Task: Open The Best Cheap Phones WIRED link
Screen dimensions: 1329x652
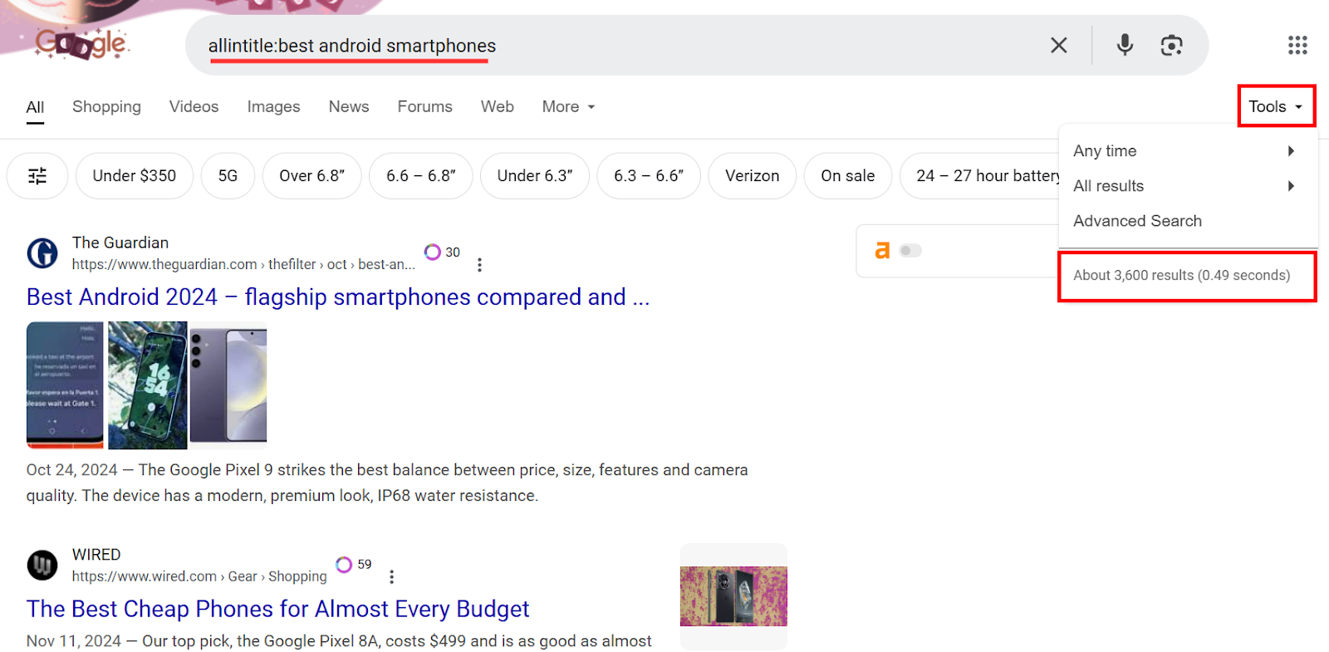Action: point(277,609)
